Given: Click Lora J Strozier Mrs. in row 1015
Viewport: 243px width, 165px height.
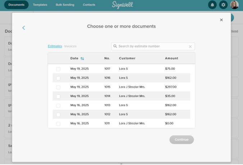Looking at the screenshot, I should 132,87.
